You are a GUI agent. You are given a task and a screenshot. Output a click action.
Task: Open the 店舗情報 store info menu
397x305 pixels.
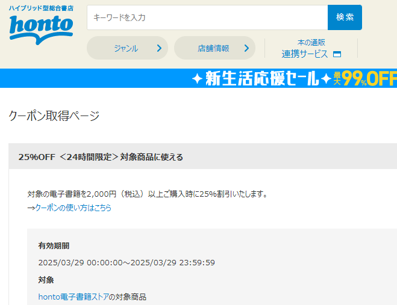click(x=214, y=48)
